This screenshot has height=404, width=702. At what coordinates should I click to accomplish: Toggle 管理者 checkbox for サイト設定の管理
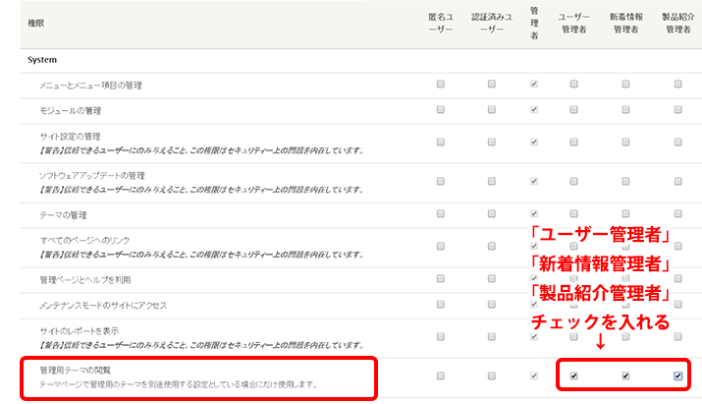click(x=534, y=143)
